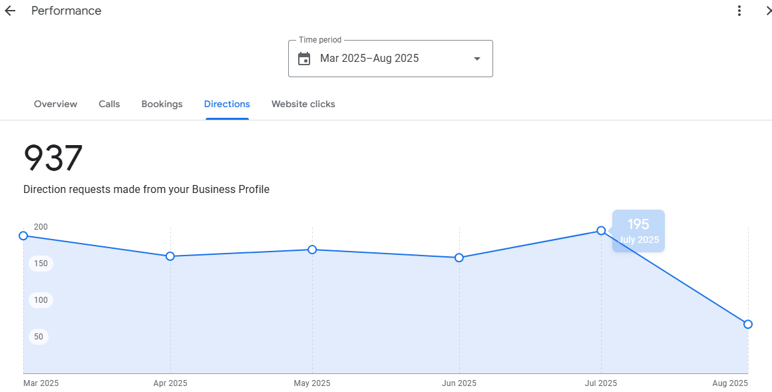Click the July 2025 peak data point

coord(601,231)
